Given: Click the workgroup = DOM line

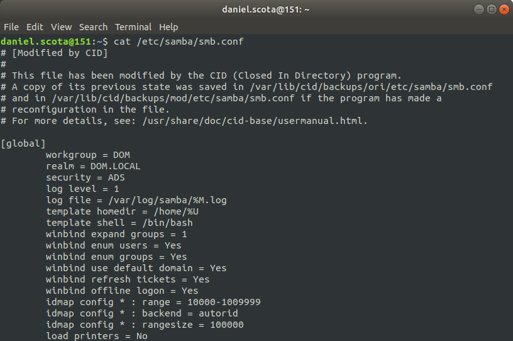Looking at the screenshot, I should (x=88, y=155).
